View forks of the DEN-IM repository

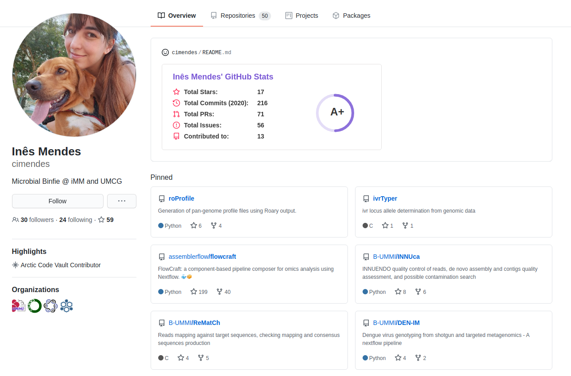pyautogui.click(x=421, y=358)
